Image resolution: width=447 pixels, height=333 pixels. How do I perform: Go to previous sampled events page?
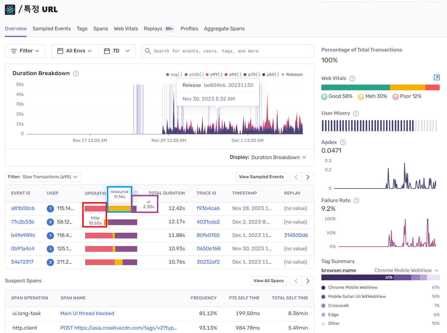tap(296, 177)
